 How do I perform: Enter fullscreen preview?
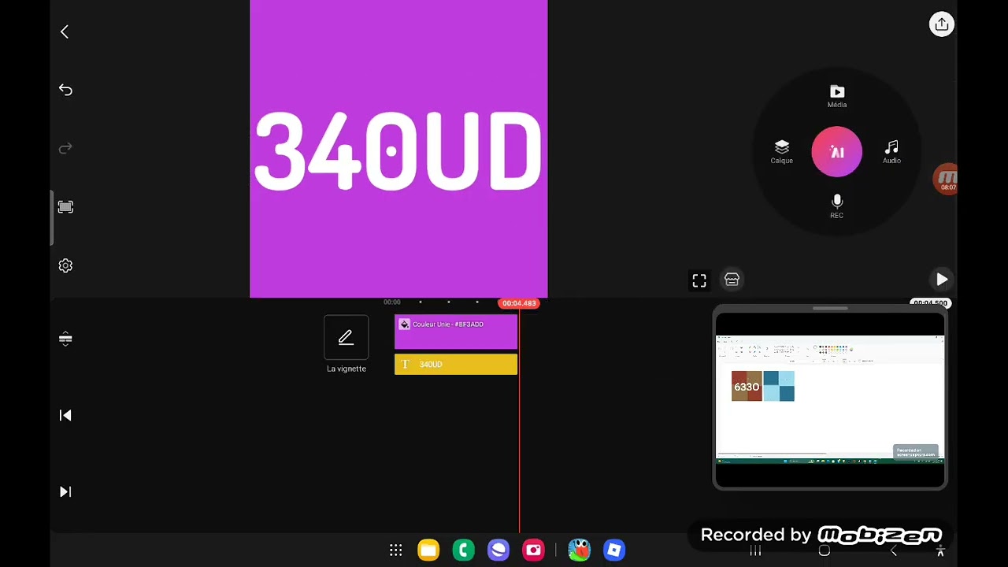pos(699,280)
